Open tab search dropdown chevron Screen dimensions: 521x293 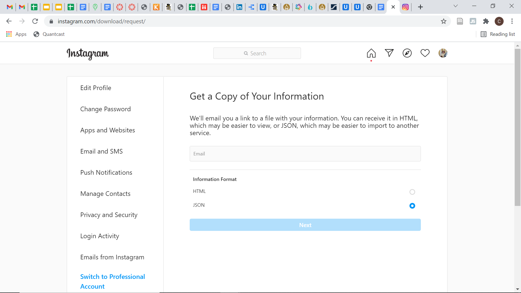456,6
